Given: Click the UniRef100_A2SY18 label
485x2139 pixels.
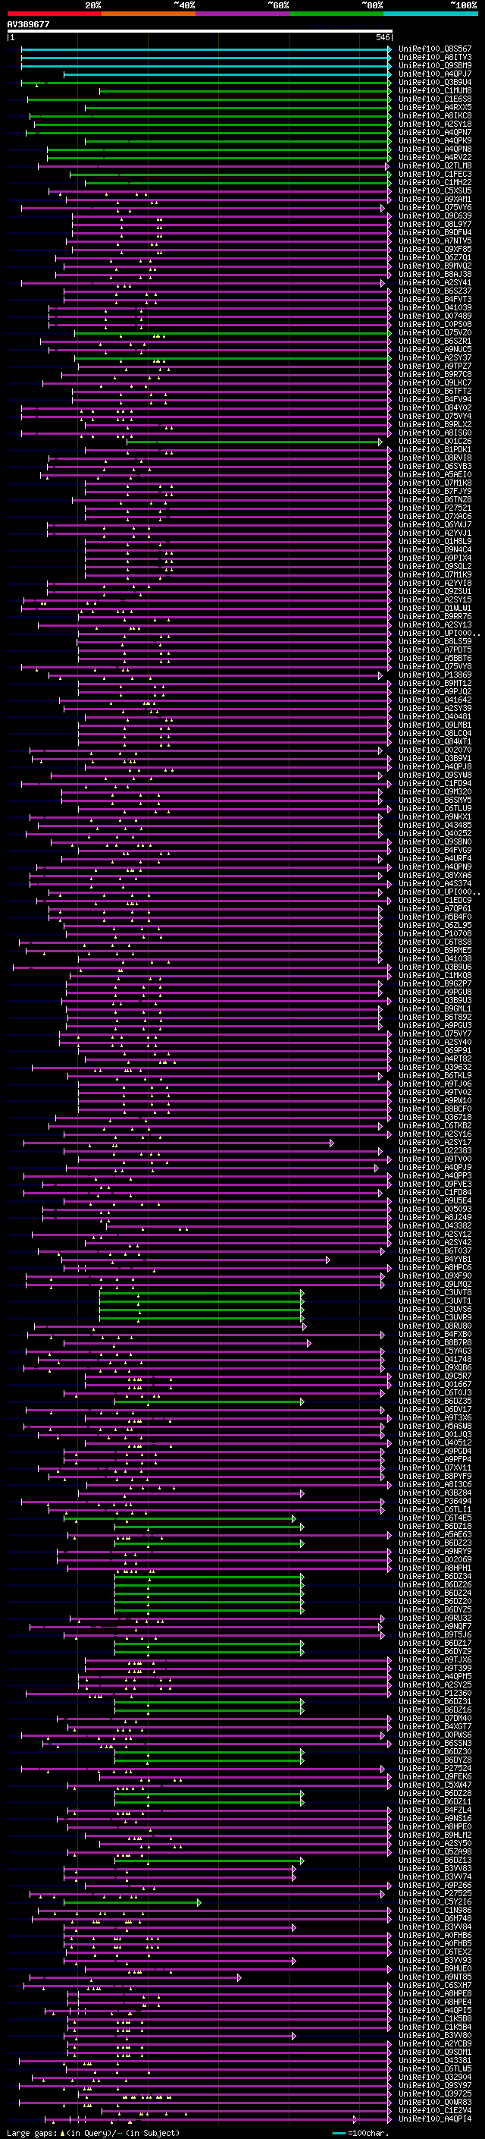Looking at the screenshot, I should pyautogui.click(x=435, y=124).
